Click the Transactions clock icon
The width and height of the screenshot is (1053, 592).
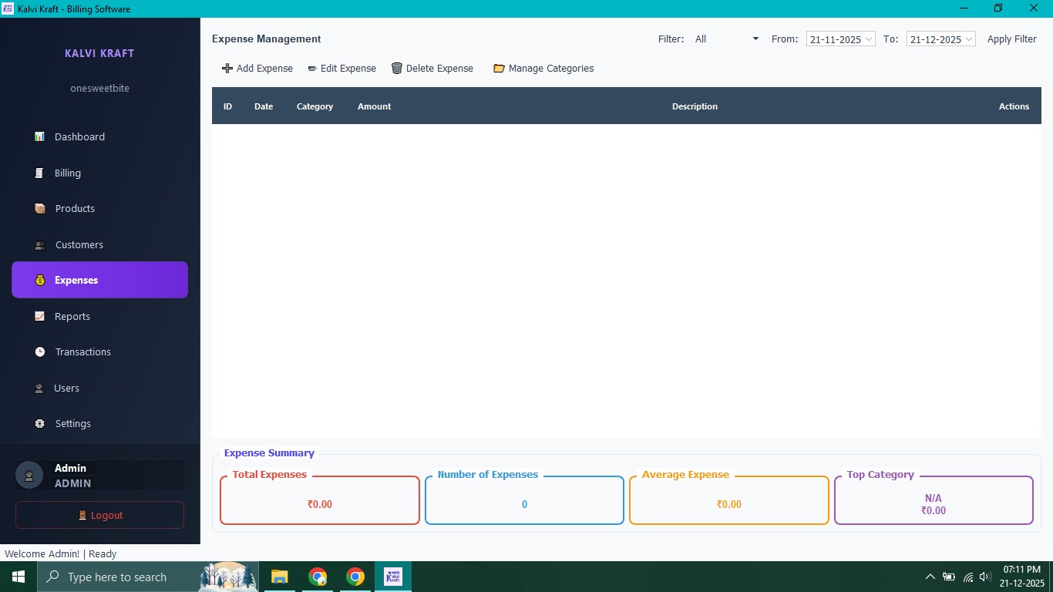[x=40, y=352]
